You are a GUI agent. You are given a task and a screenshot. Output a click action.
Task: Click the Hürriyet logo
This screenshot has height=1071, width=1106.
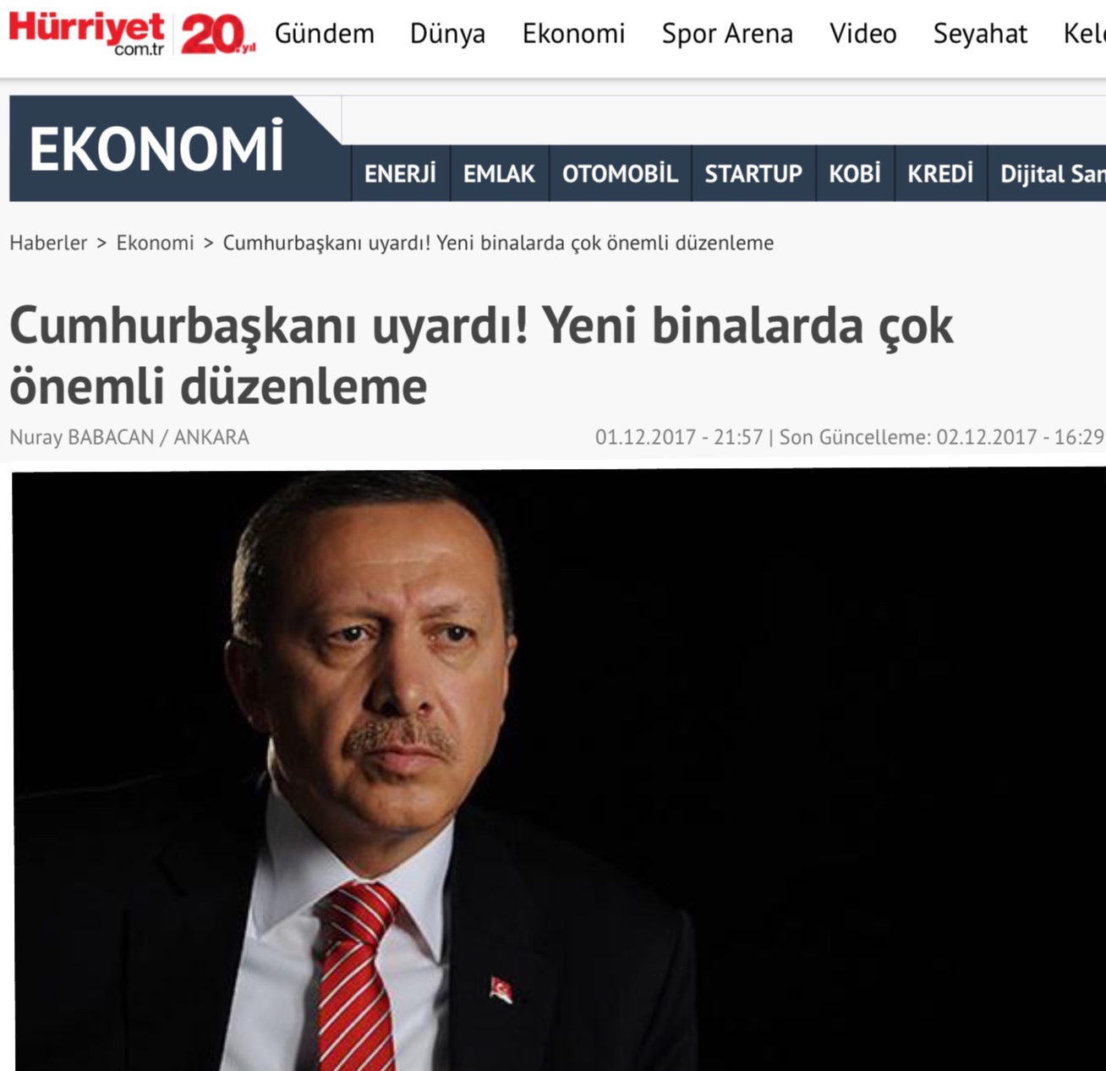pos(86,34)
